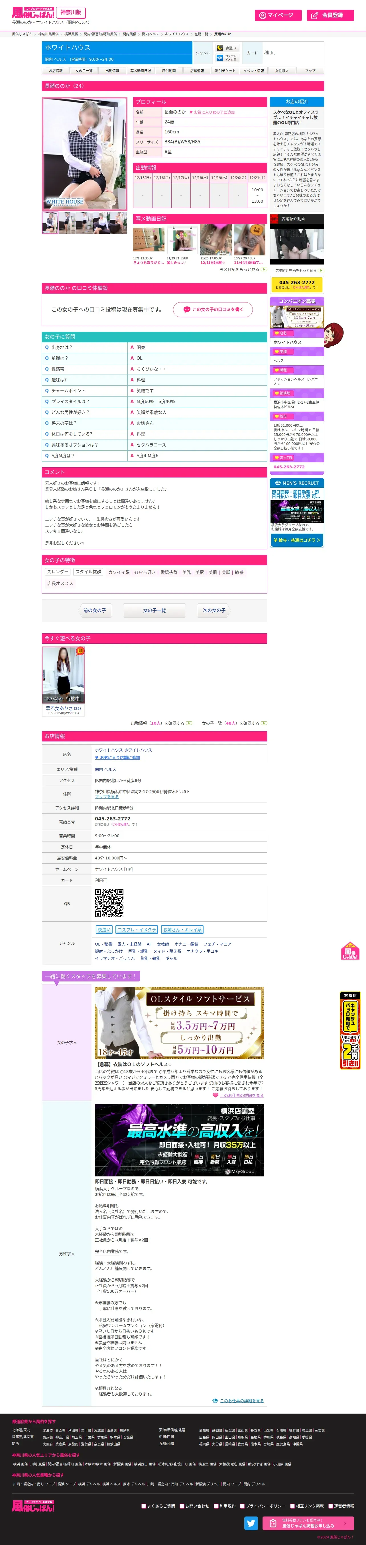The image size is (366, 1545).
Task: Open お店情報 tab
Action: tap(56, 71)
